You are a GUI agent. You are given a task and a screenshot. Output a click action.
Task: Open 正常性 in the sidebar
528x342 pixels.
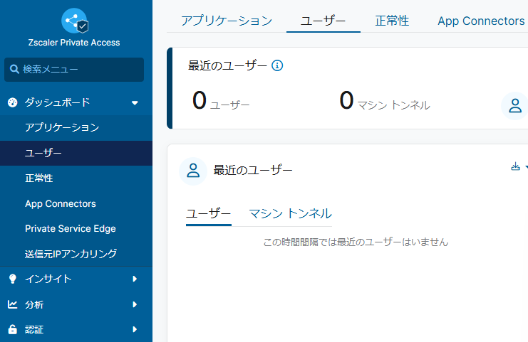76,178
